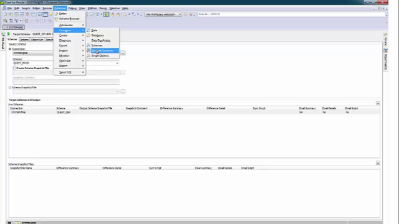Image resolution: width=399 pixels, height=224 pixels.
Task: Click the first icon in the main toolbar
Action: pos(5,14)
